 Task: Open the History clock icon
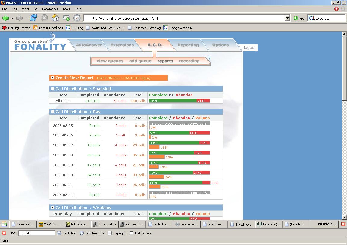tap(77, 18)
